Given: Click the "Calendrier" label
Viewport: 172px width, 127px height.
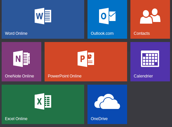Looking at the screenshot, I should tap(143, 76).
